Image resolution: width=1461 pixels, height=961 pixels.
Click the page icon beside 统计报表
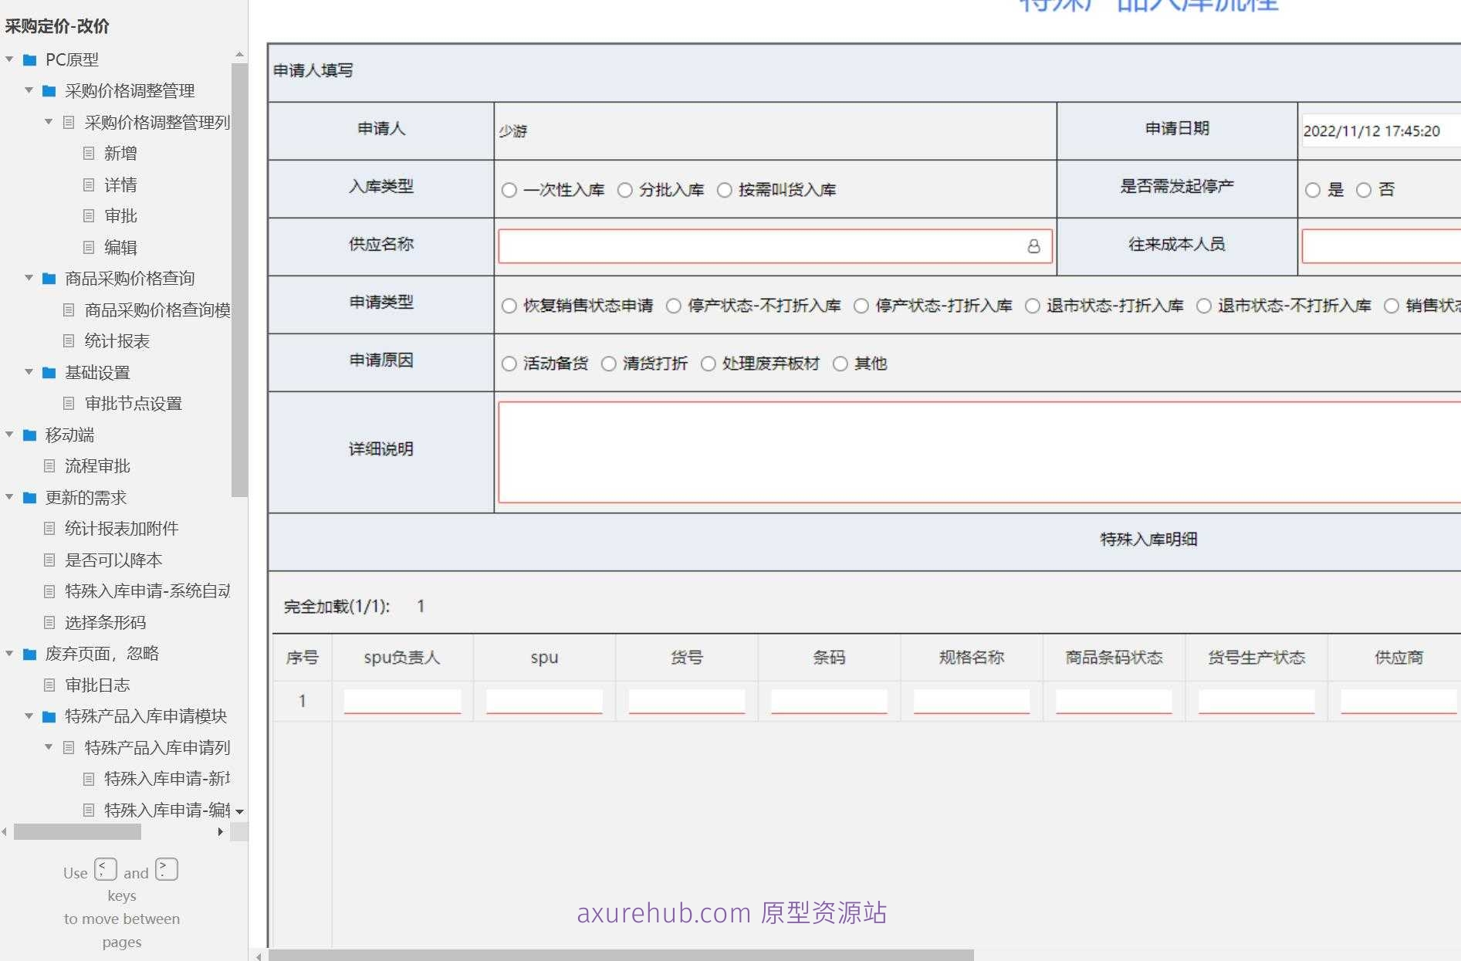pos(69,341)
